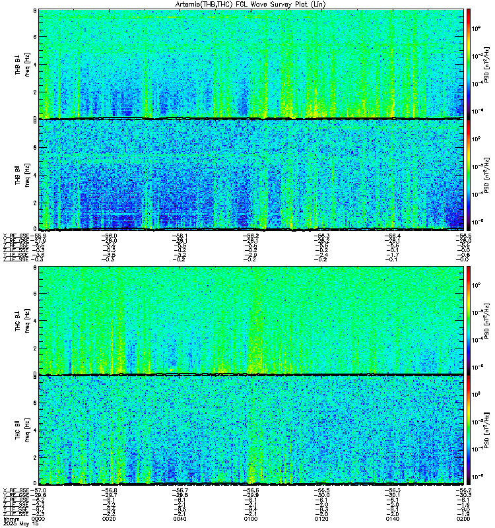The height and width of the screenshot is (528, 495).
Task: Select the THB B∥ freq [Hz] axis label
Action: [22, 175]
